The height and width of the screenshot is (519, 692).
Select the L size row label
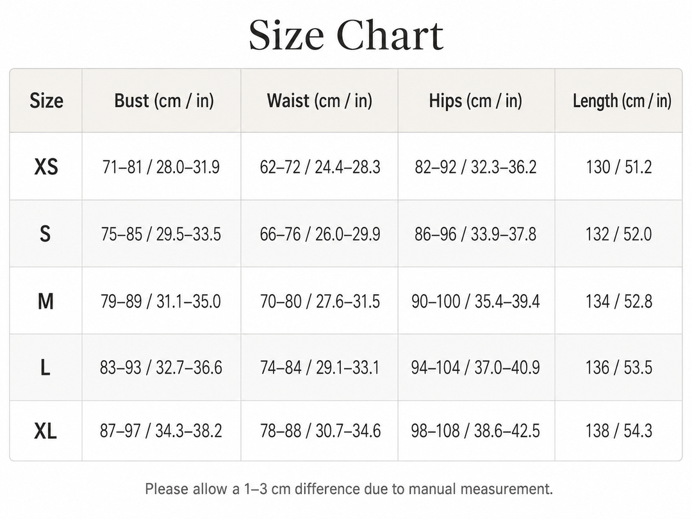tap(45, 367)
